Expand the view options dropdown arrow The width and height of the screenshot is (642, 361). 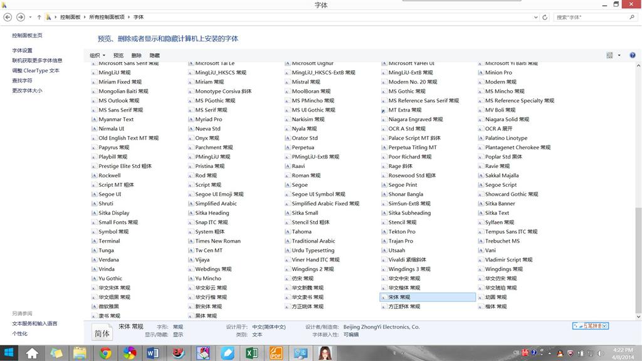pos(619,55)
